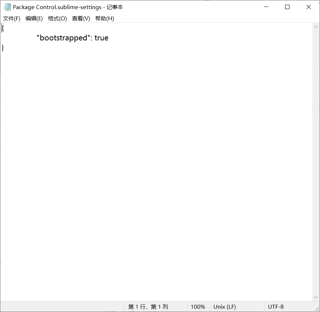Minimize the Notepad window
This screenshot has height=312, width=320.
click(x=266, y=7)
